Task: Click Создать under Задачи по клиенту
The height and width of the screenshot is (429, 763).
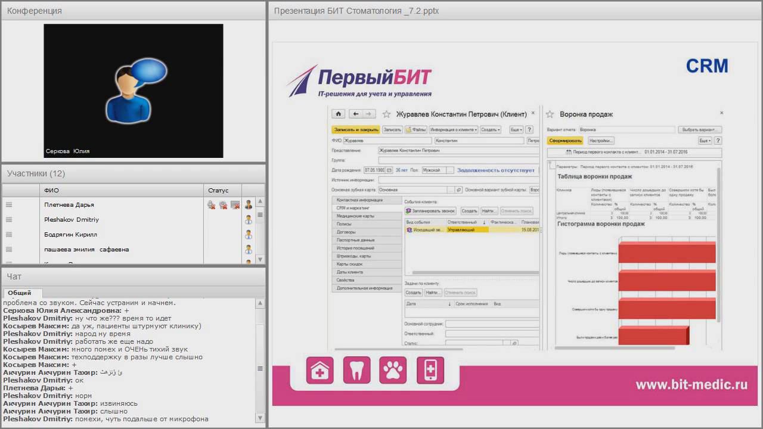Action: (414, 293)
